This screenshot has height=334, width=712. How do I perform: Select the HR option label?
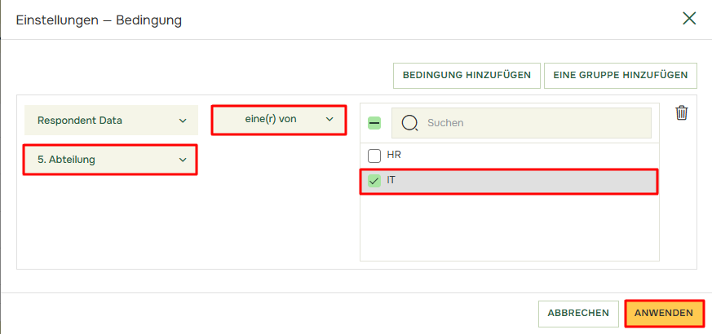pyautogui.click(x=394, y=156)
